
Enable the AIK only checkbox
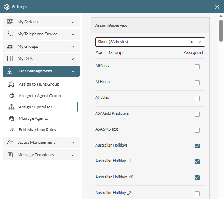197,67
